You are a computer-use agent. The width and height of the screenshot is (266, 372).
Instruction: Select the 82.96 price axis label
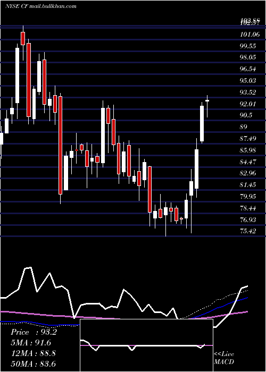click(248, 173)
